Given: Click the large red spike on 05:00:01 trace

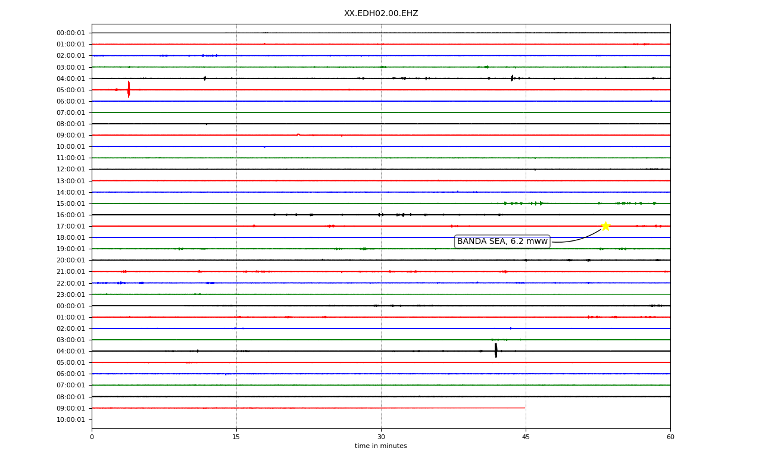Looking at the screenshot, I should click(x=129, y=89).
